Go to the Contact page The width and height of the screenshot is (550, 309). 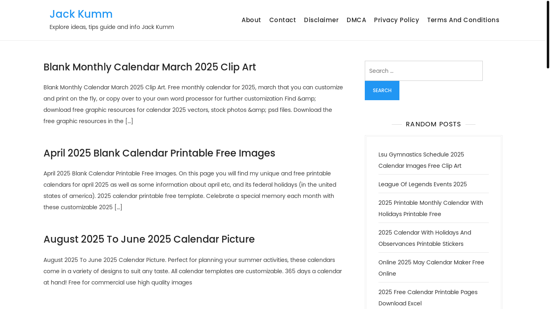[283, 20]
